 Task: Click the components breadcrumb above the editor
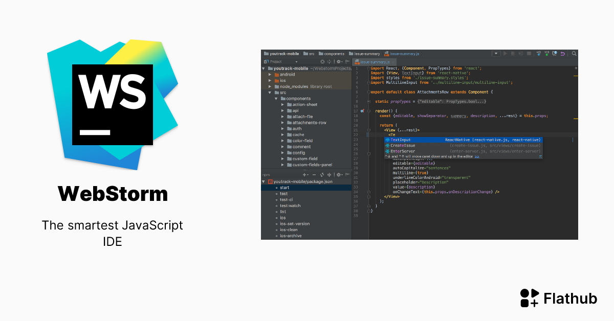(334, 53)
